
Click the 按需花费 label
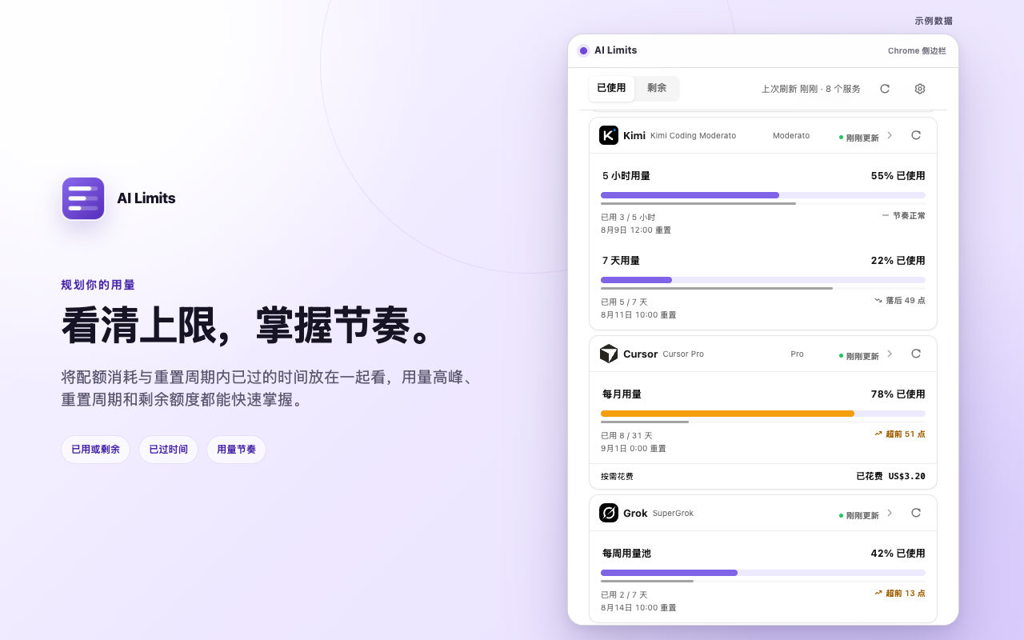(617, 477)
